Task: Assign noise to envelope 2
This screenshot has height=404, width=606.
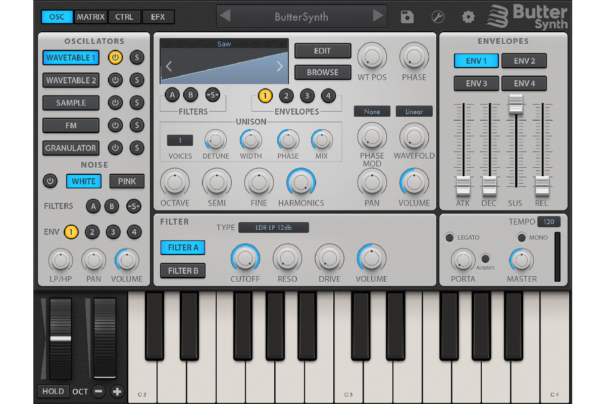Action: click(x=92, y=232)
